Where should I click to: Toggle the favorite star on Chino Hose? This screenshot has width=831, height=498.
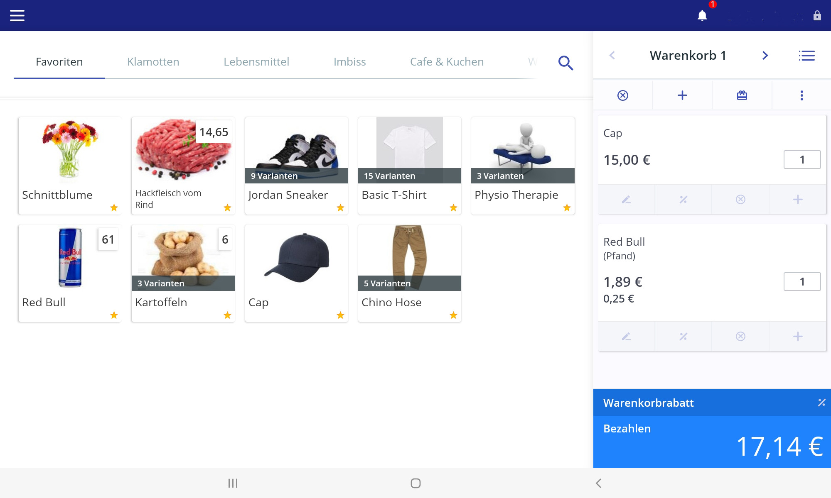click(454, 315)
